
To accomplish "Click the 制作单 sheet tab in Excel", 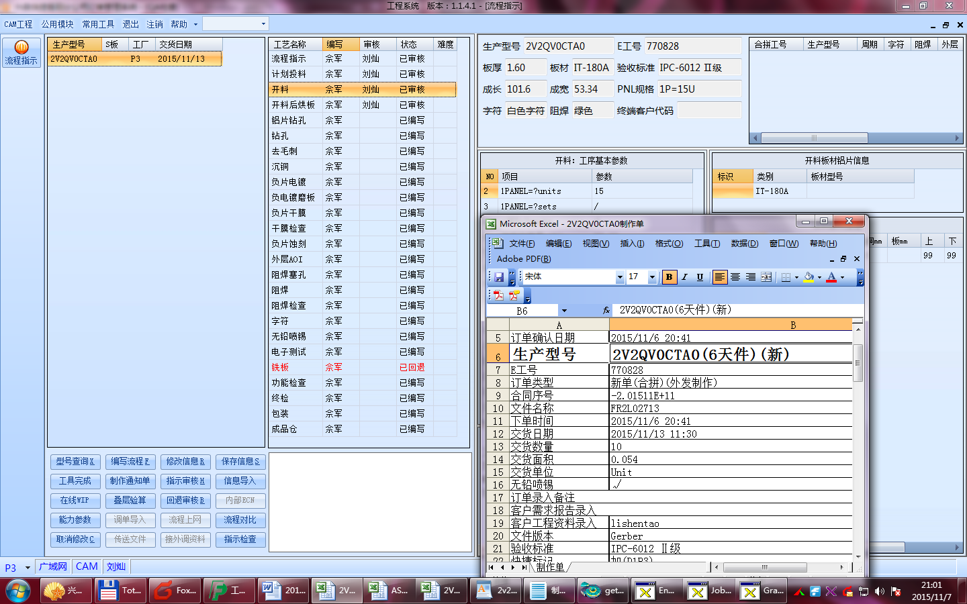I will [x=550, y=567].
